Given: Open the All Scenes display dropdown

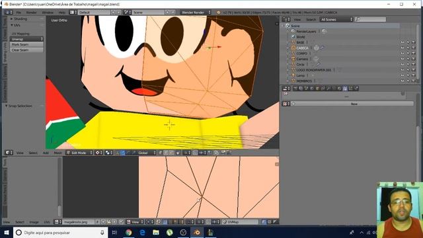Looking at the screenshot, I should coord(336,19).
